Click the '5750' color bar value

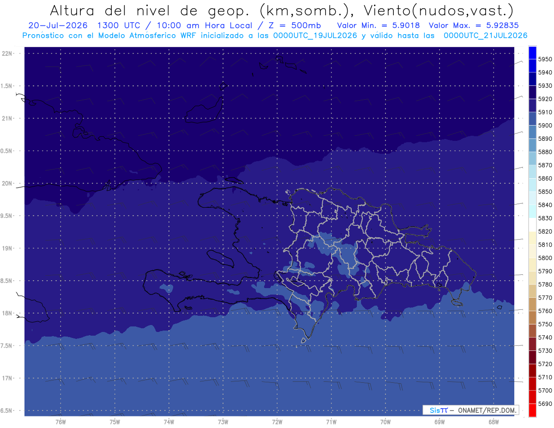point(546,324)
